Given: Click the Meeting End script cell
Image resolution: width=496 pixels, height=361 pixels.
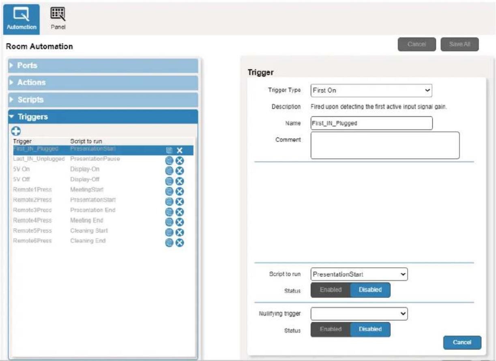Looking at the screenshot, I should click(x=87, y=220).
